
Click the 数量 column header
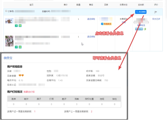pyautogui.click(x=78, y=5)
